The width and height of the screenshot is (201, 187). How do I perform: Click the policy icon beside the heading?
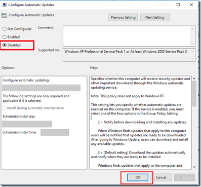pos(4,16)
